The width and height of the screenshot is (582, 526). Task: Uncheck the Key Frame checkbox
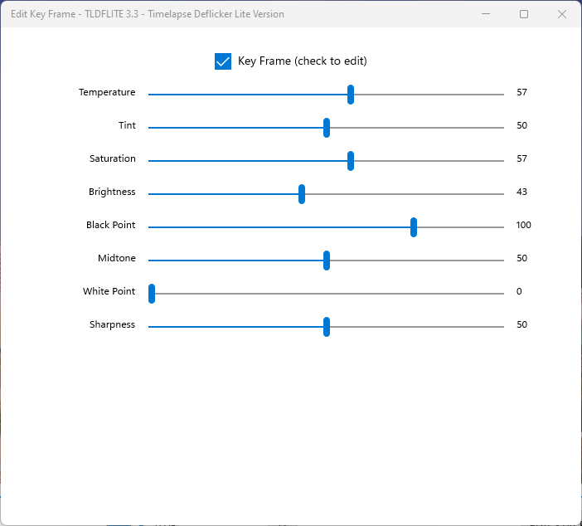223,61
